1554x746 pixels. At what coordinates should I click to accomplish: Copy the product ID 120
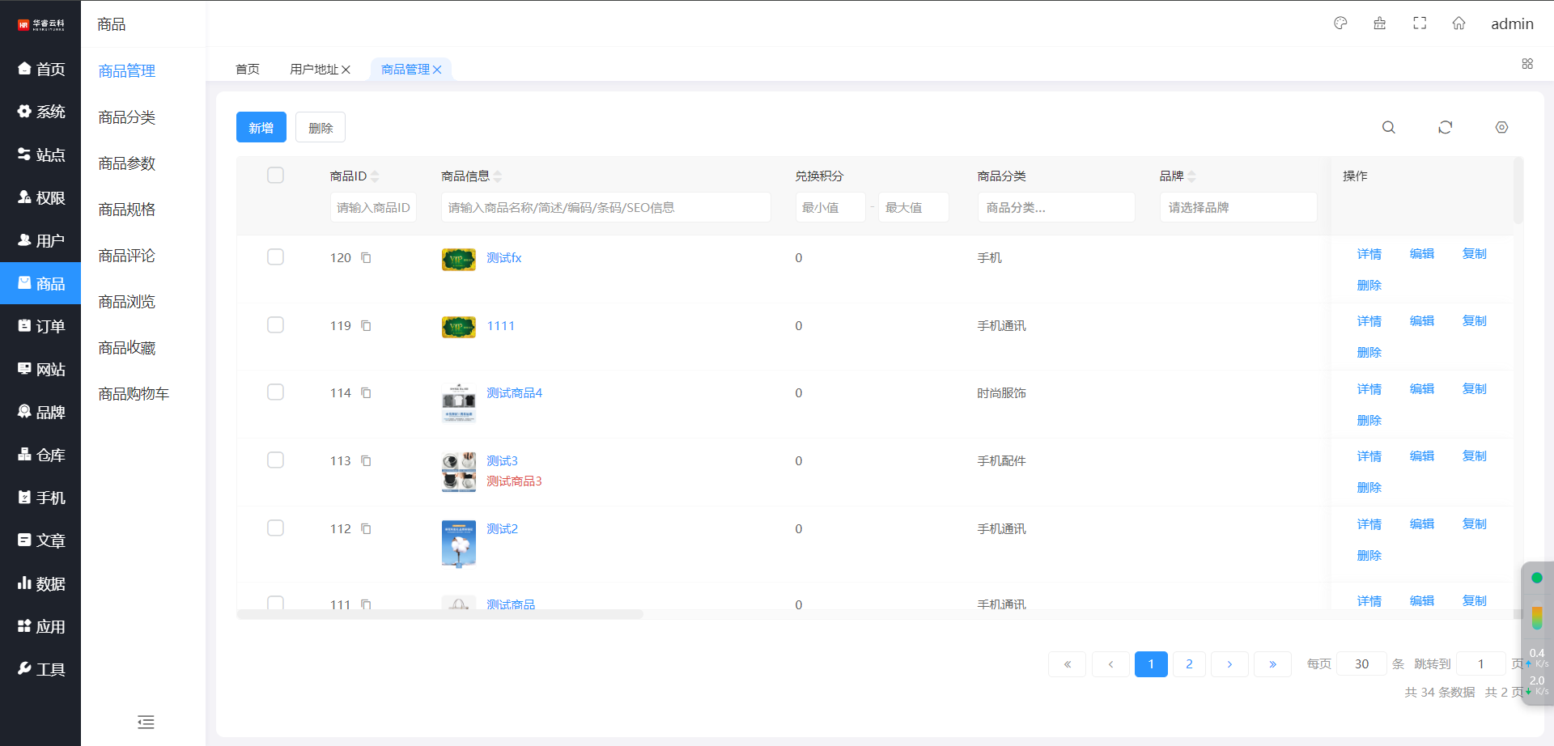click(x=366, y=258)
